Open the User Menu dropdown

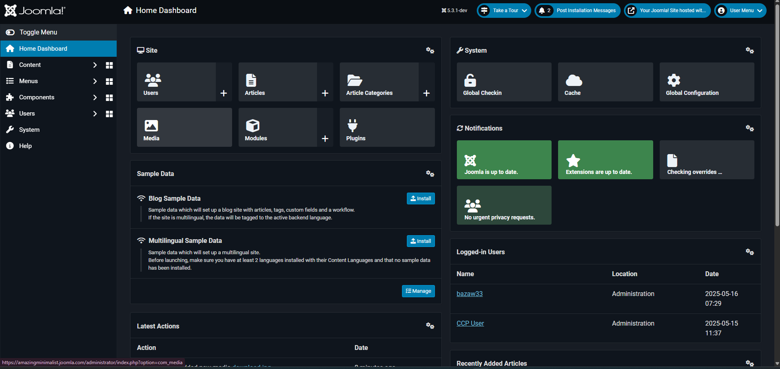pos(740,11)
